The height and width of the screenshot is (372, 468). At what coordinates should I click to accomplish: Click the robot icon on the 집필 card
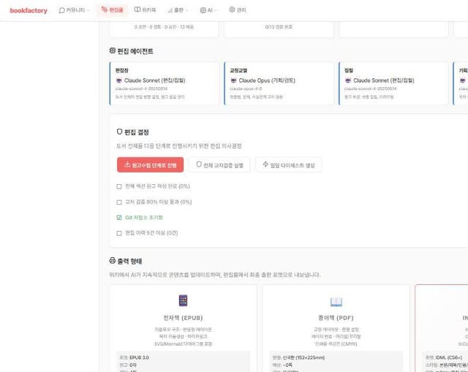click(x=348, y=80)
